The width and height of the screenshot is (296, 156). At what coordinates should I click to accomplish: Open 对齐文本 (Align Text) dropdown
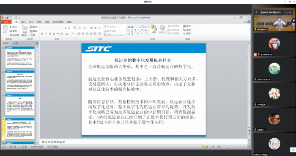(x=110, y=31)
